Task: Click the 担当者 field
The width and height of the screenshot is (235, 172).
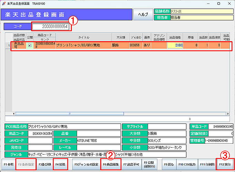Action: (x=200, y=18)
